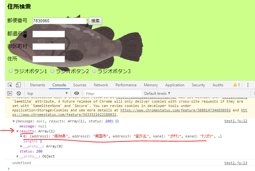Screen dimensions: 255x171
Task: Open the live expression eye icon
Action: 76,93
